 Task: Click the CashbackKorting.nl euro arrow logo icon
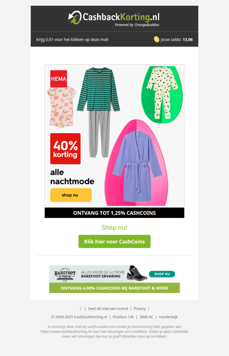pos(75,17)
